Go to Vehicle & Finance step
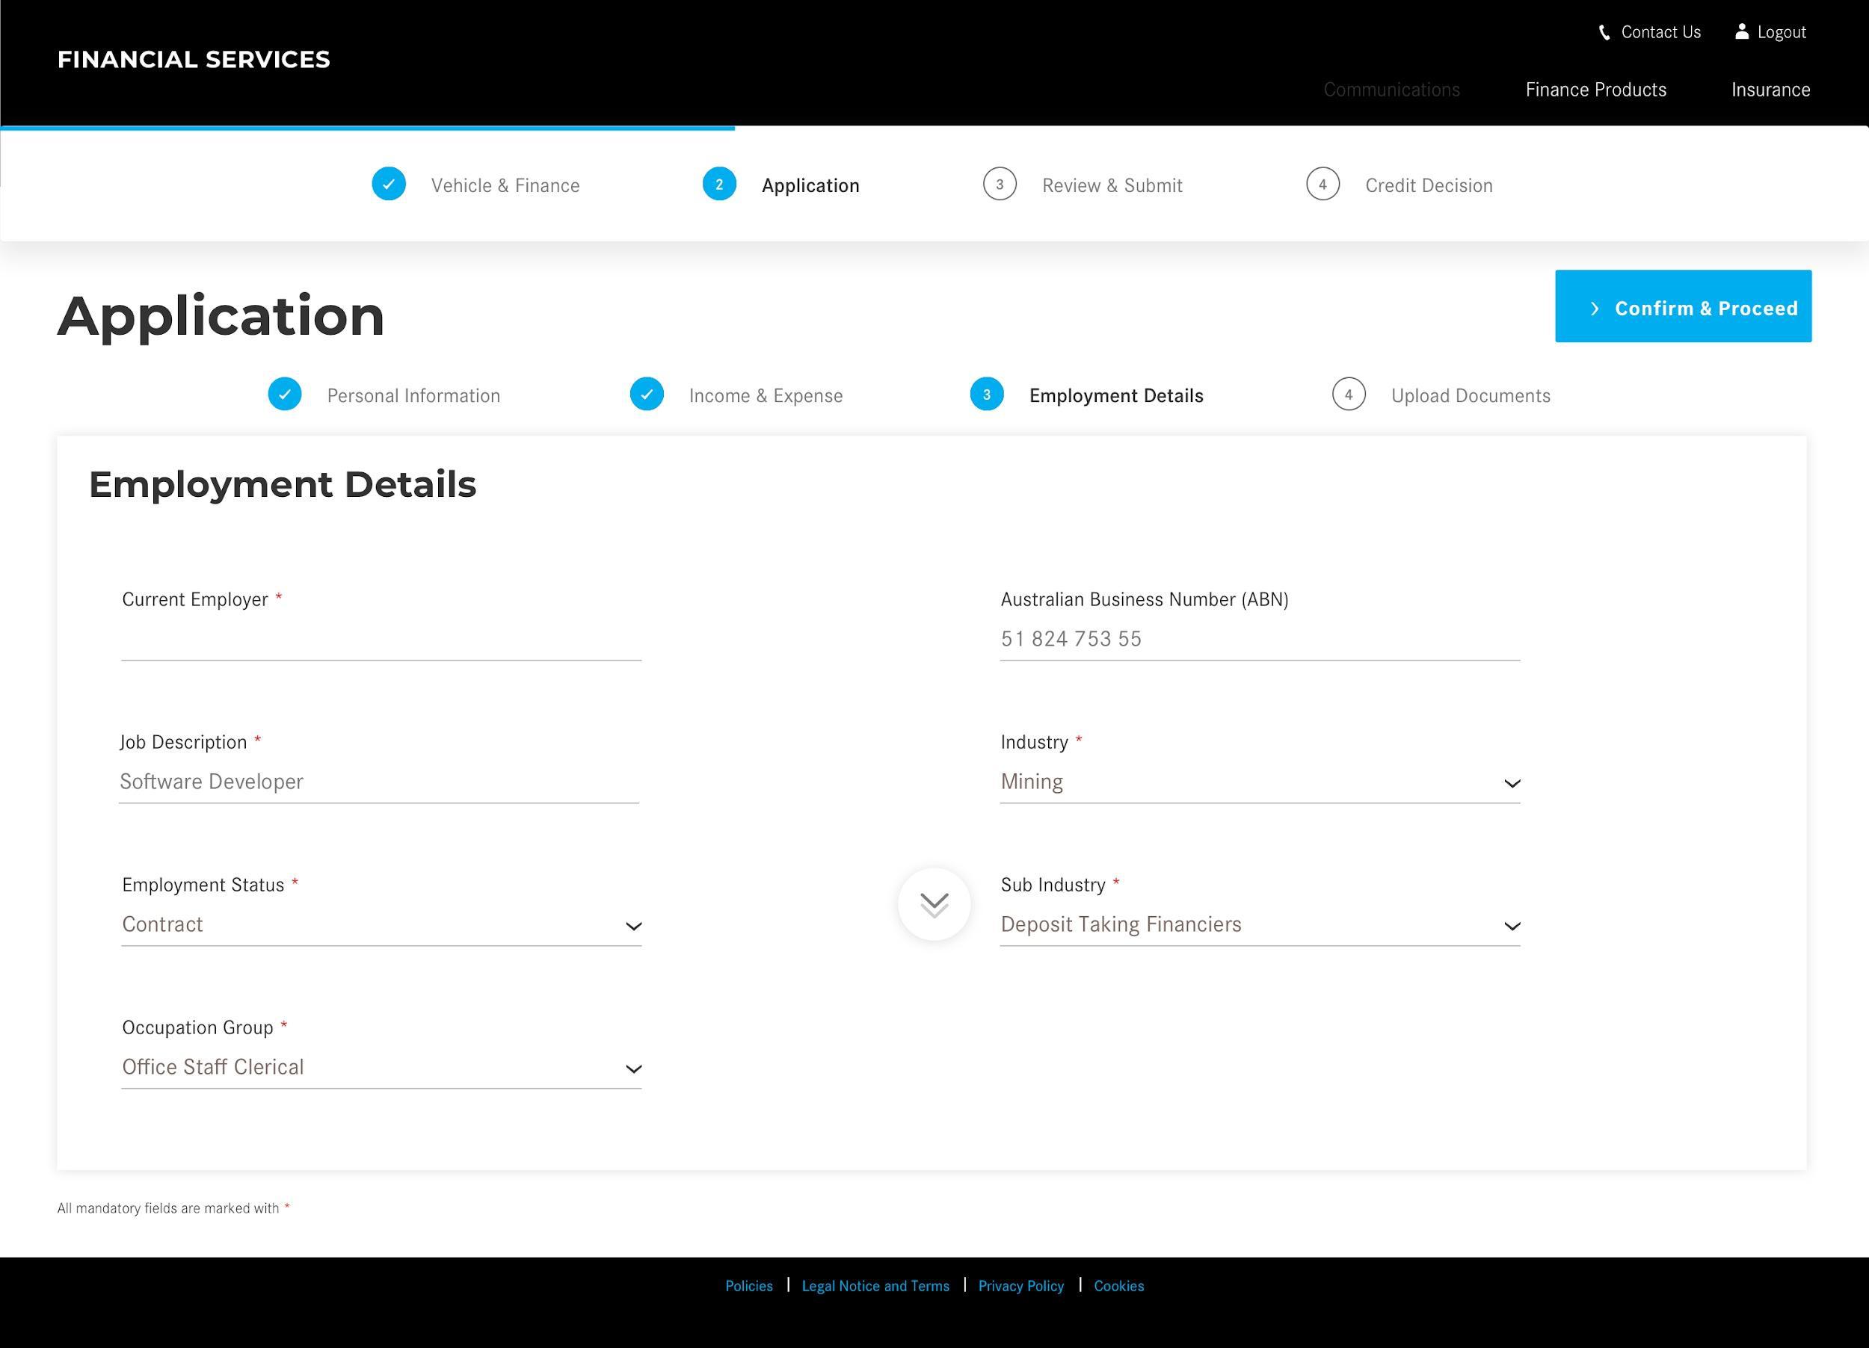This screenshot has width=1869, height=1348. 505,186
